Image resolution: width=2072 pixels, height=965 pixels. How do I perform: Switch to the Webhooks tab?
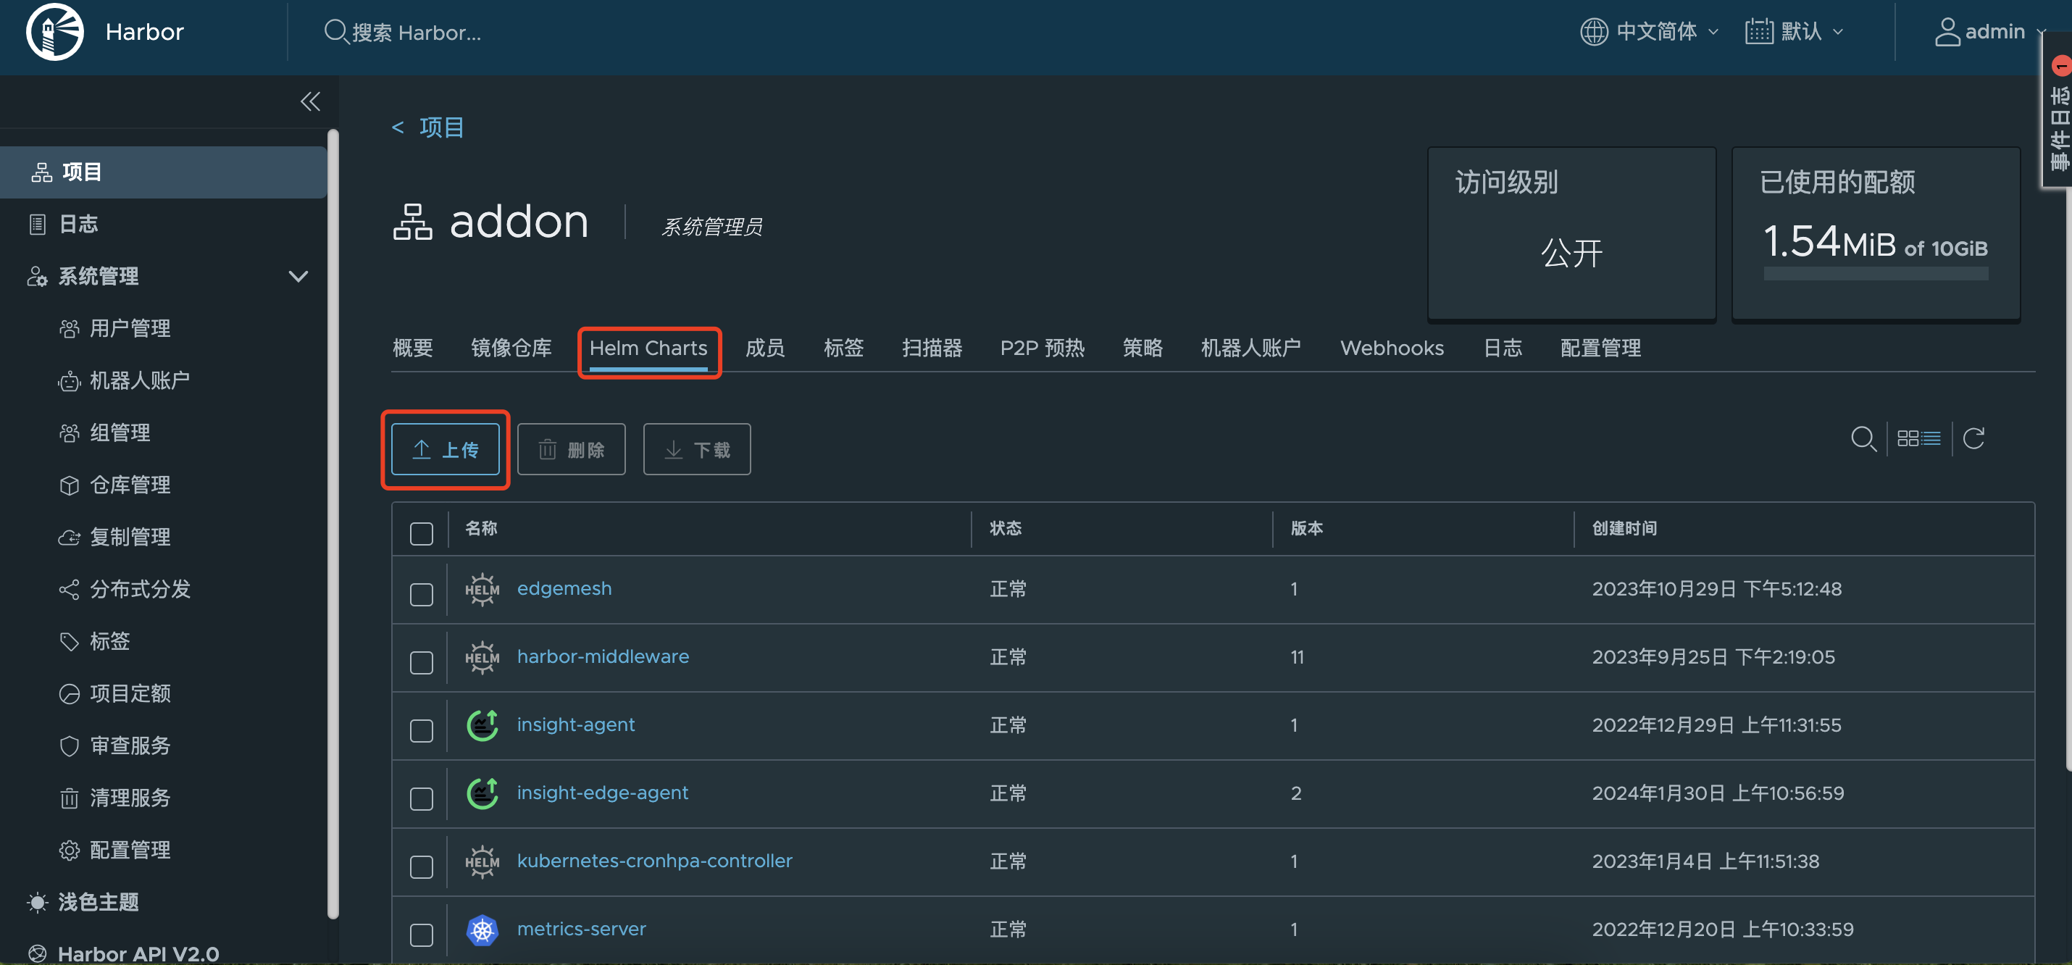click(1392, 348)
